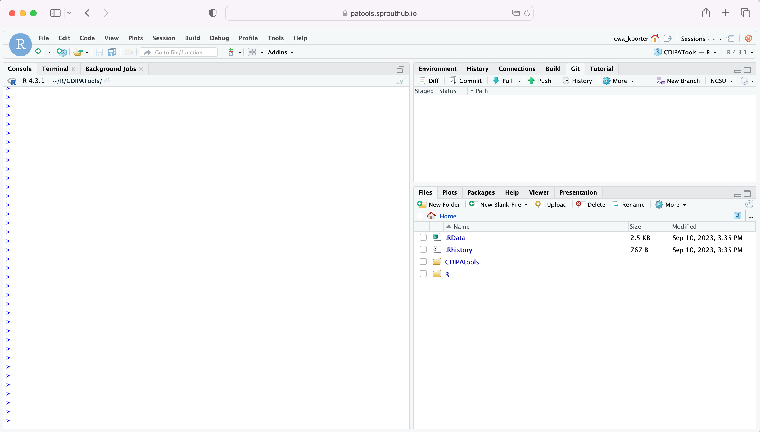Click the quit session power icon
The height and width of the screenshot is (432, 760).
748,38
